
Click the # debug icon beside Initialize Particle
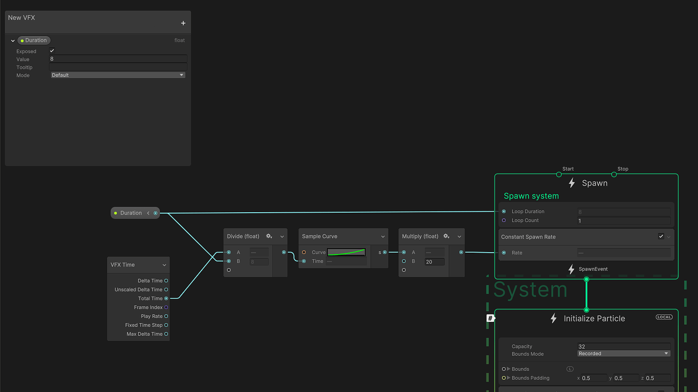490,318
